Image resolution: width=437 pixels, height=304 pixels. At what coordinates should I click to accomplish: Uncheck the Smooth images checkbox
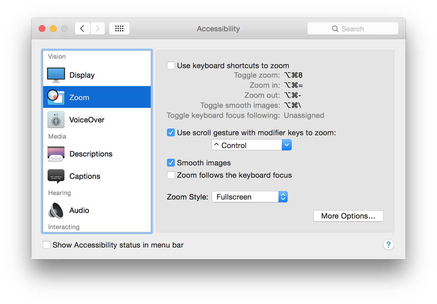(x=171, y=163)
